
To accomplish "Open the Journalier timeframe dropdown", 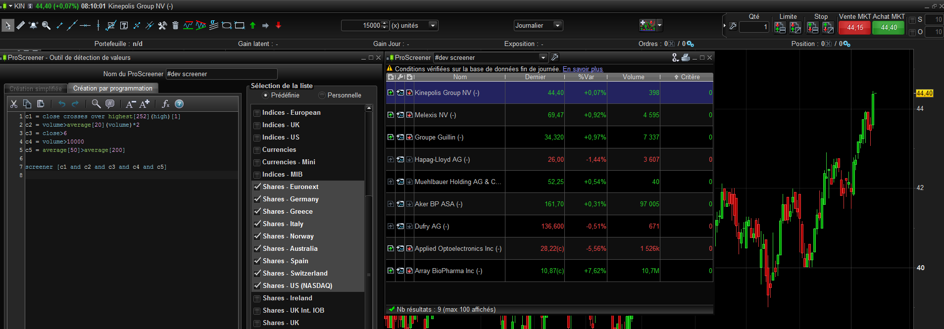I will point(558,25).
